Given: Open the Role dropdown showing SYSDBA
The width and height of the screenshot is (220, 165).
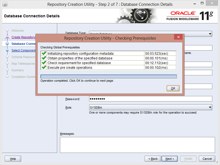Looking at the screenshot, I should click(x=210, y=107).
